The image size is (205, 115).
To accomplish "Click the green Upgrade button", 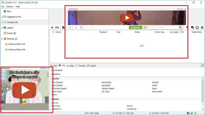I will 136,27.
